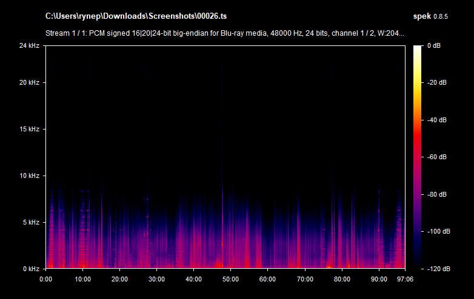474x299 pixels.
Task: Click the 24 kHz frequency axis label
Action: pos(29,46)
